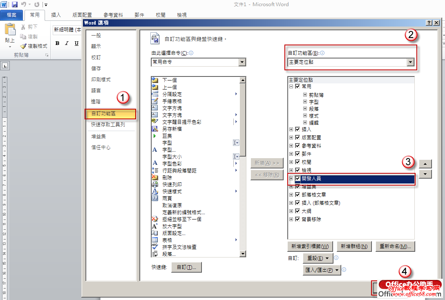
Task: Select the 表格 table icon
Action: pos(155,240)
